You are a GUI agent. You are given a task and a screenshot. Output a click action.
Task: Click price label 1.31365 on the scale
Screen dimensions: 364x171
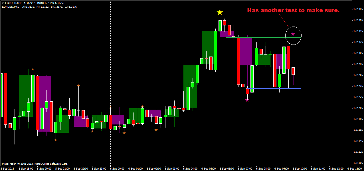click(358, 20)
